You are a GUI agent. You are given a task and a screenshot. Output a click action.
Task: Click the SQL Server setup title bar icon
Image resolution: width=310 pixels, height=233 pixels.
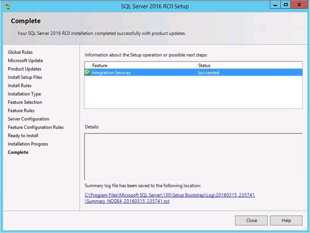[x=7, y=6]
